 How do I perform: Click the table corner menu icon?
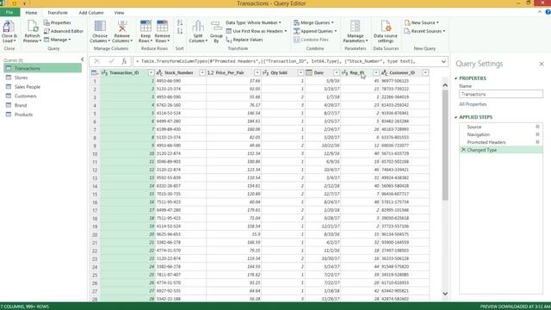[95, 72]
